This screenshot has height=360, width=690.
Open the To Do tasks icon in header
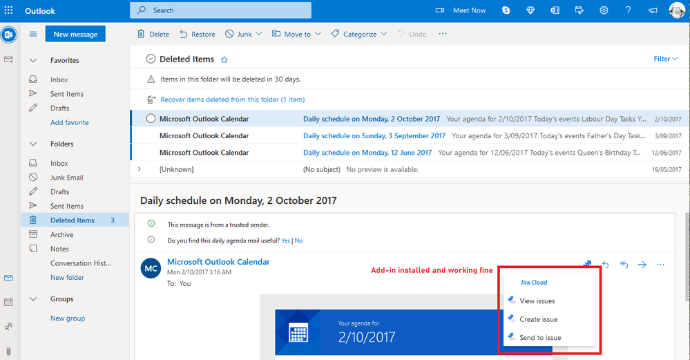tap(579, 10)
